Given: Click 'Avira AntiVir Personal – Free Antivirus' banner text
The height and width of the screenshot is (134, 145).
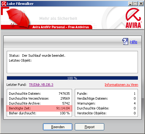Looking at the screenshot, I should 61,27.
